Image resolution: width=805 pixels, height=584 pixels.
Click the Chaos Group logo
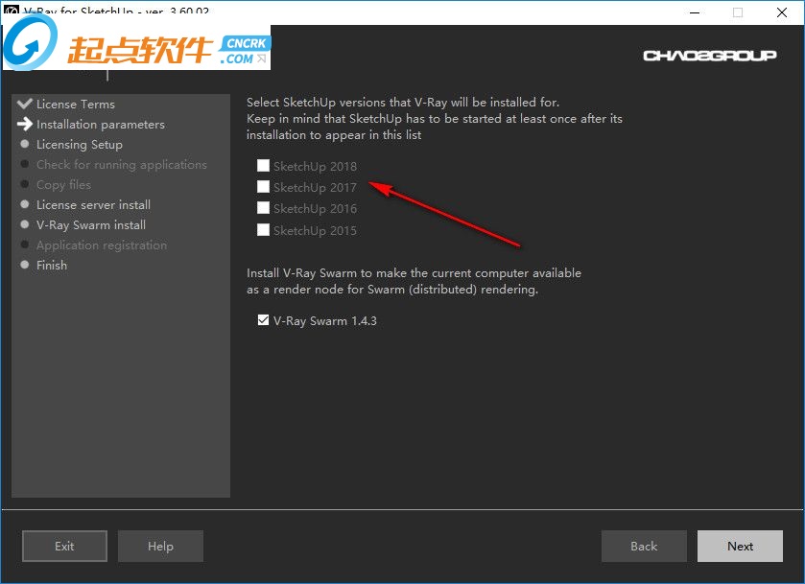pyautogui.click(x=709, y=56)
